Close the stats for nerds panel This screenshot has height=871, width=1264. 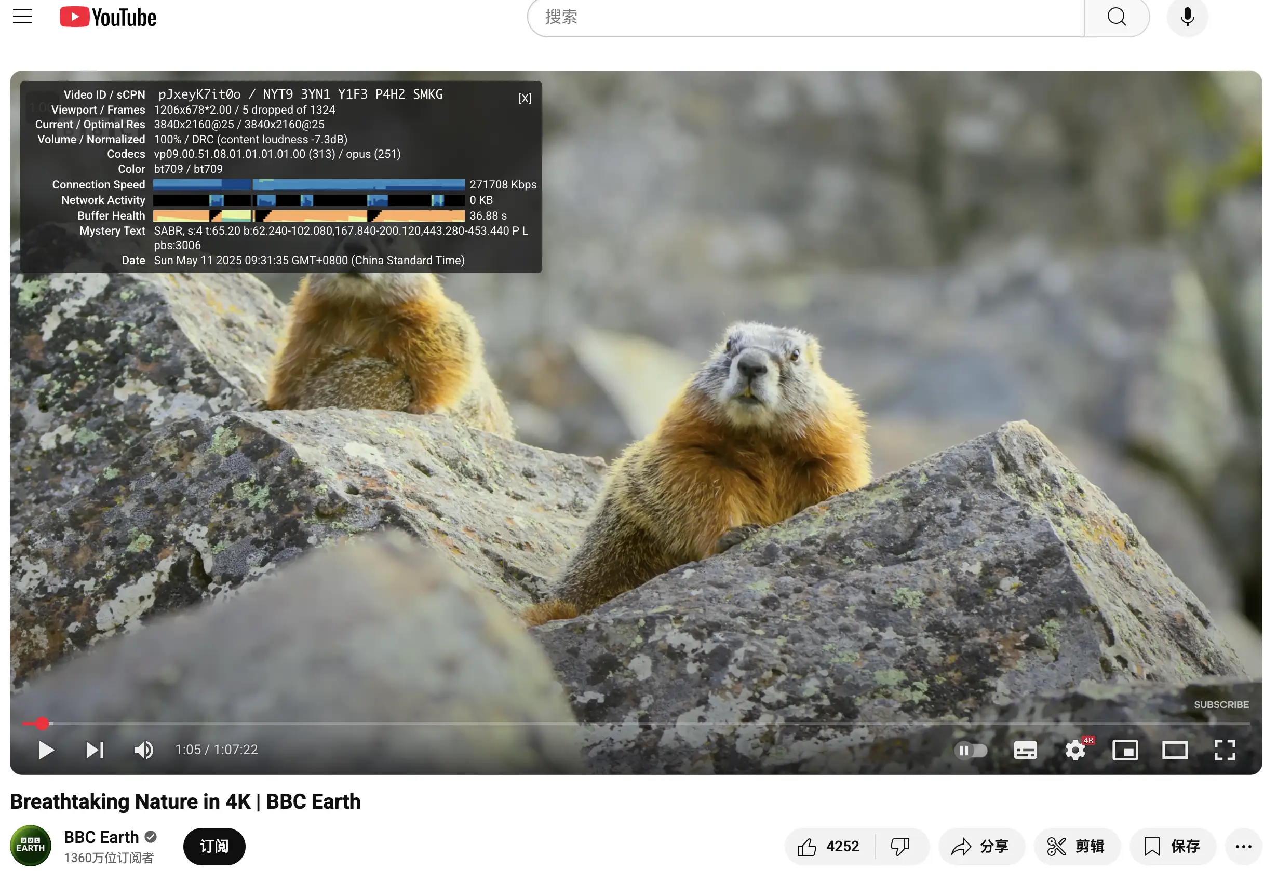coord(524,98)
